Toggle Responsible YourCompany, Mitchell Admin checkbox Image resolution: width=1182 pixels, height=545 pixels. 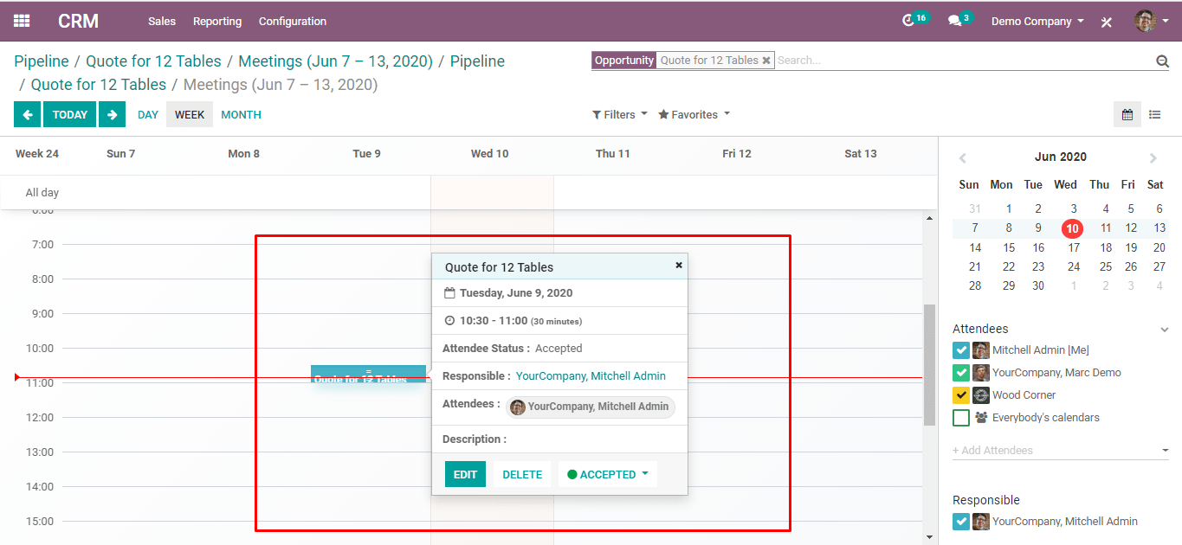961,522
